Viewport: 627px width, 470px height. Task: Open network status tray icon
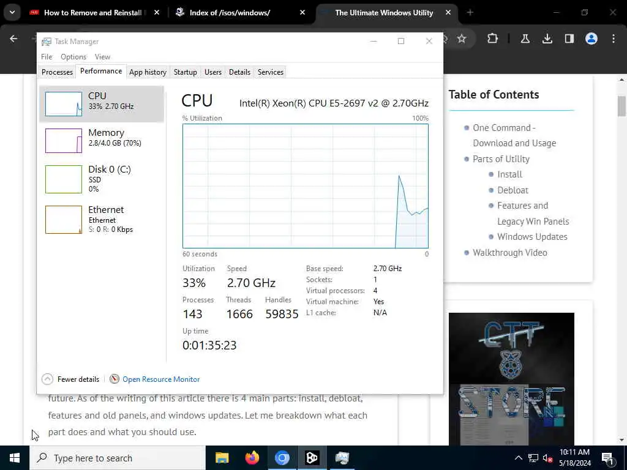point(533,458)
